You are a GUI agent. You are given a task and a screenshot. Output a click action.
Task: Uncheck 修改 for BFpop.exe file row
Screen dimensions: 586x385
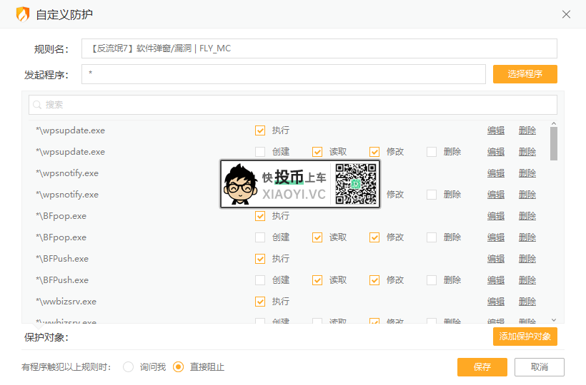[374, 237]
